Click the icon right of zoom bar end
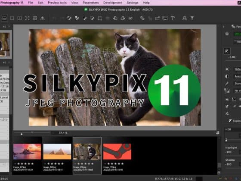Image resolution: width=241 pixels, height=181 pixels. point(218,133)
